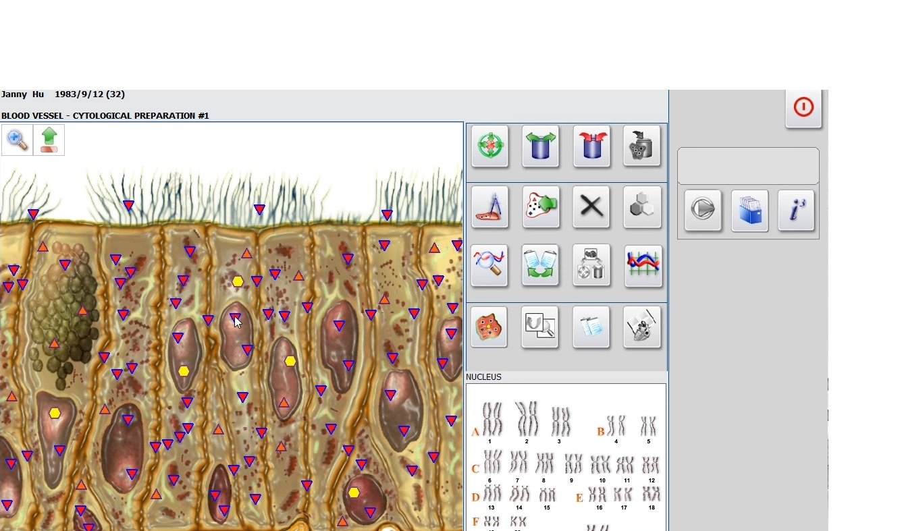Click the compass measuring tool icon
The width and height of the screenshot is (902, 531).
point(489,206)
